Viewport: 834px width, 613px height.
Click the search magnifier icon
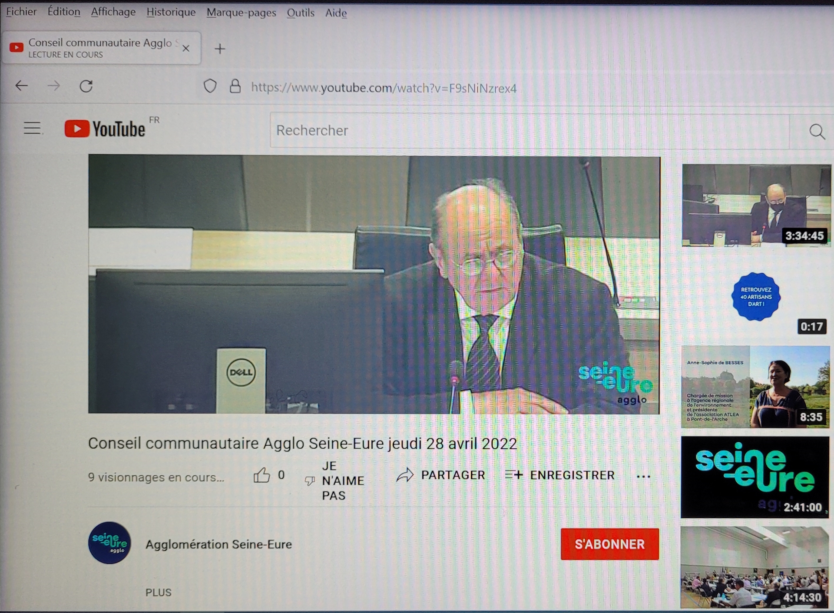817,131
